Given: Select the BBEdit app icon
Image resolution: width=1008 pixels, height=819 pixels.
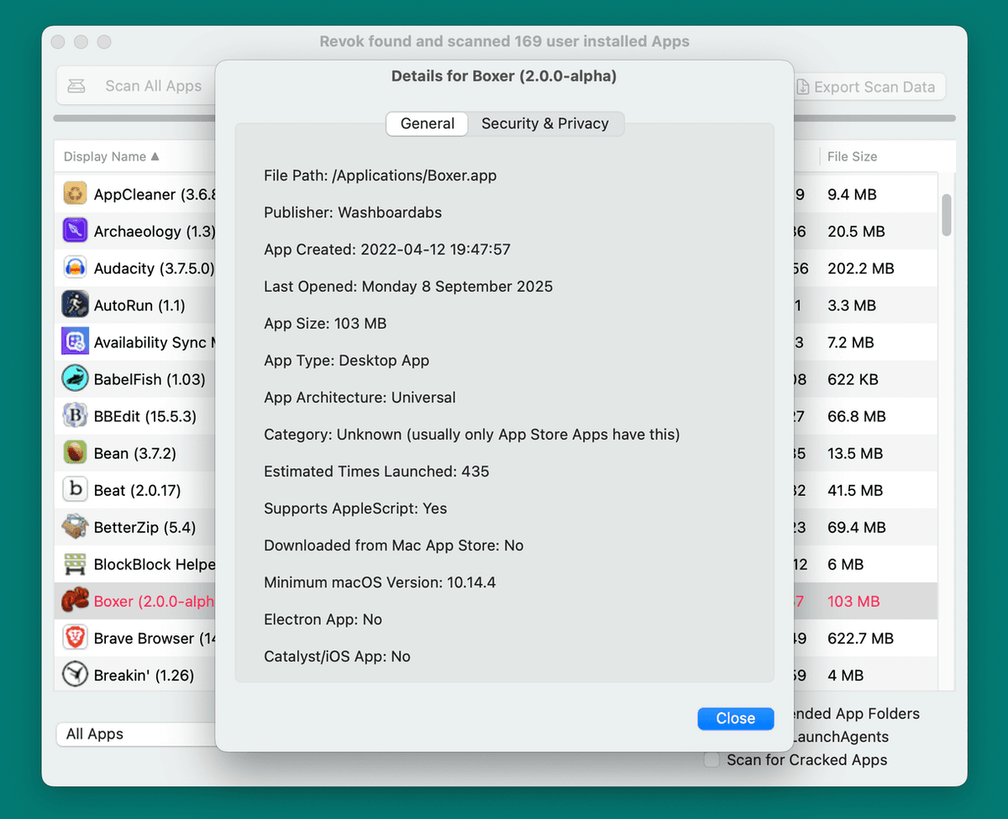Looking at the screenshot, I should (x=76, y=416).
